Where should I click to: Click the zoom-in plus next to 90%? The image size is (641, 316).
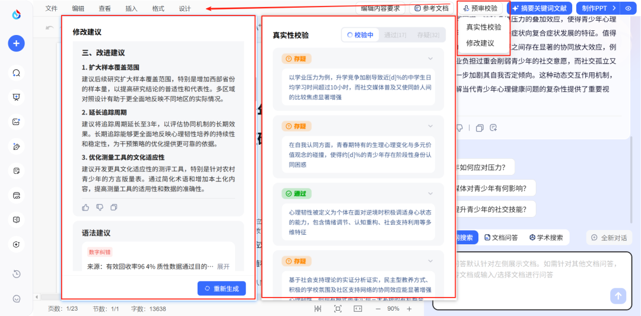408,309
